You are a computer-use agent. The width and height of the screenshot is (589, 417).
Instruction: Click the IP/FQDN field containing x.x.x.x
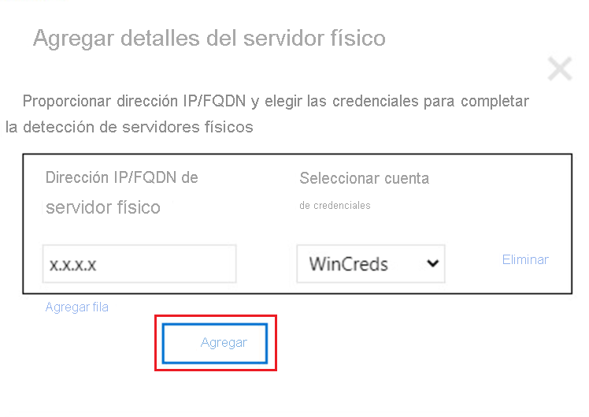click(x=139, y=263)
